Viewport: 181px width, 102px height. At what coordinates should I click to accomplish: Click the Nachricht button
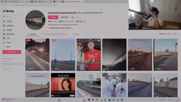coord(64,17)
